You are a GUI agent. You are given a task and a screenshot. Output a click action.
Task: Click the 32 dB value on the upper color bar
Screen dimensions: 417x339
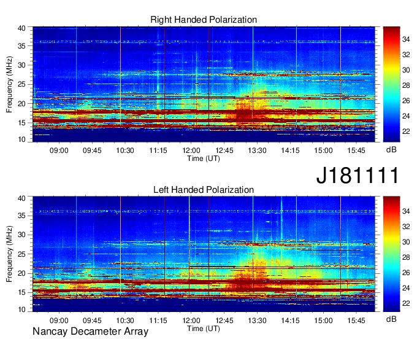[x=406, y=55]
